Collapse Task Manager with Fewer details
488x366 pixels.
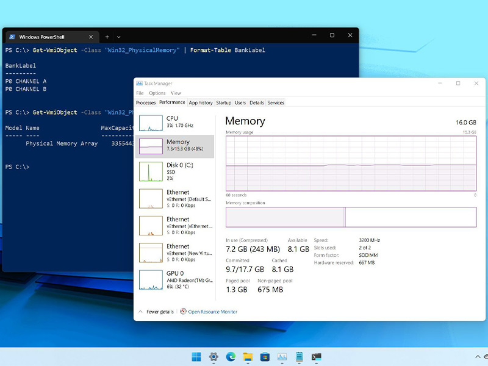[156, 312]
